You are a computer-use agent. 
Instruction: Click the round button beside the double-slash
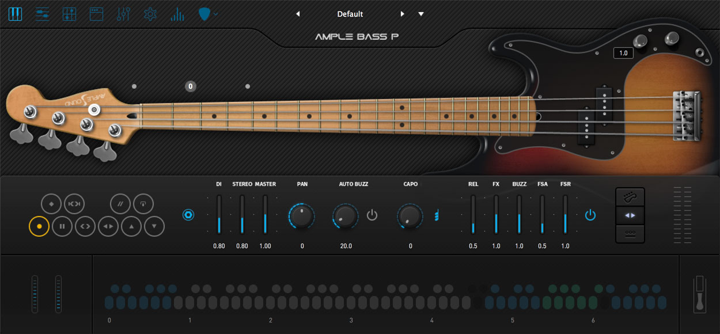pos(143,204)
